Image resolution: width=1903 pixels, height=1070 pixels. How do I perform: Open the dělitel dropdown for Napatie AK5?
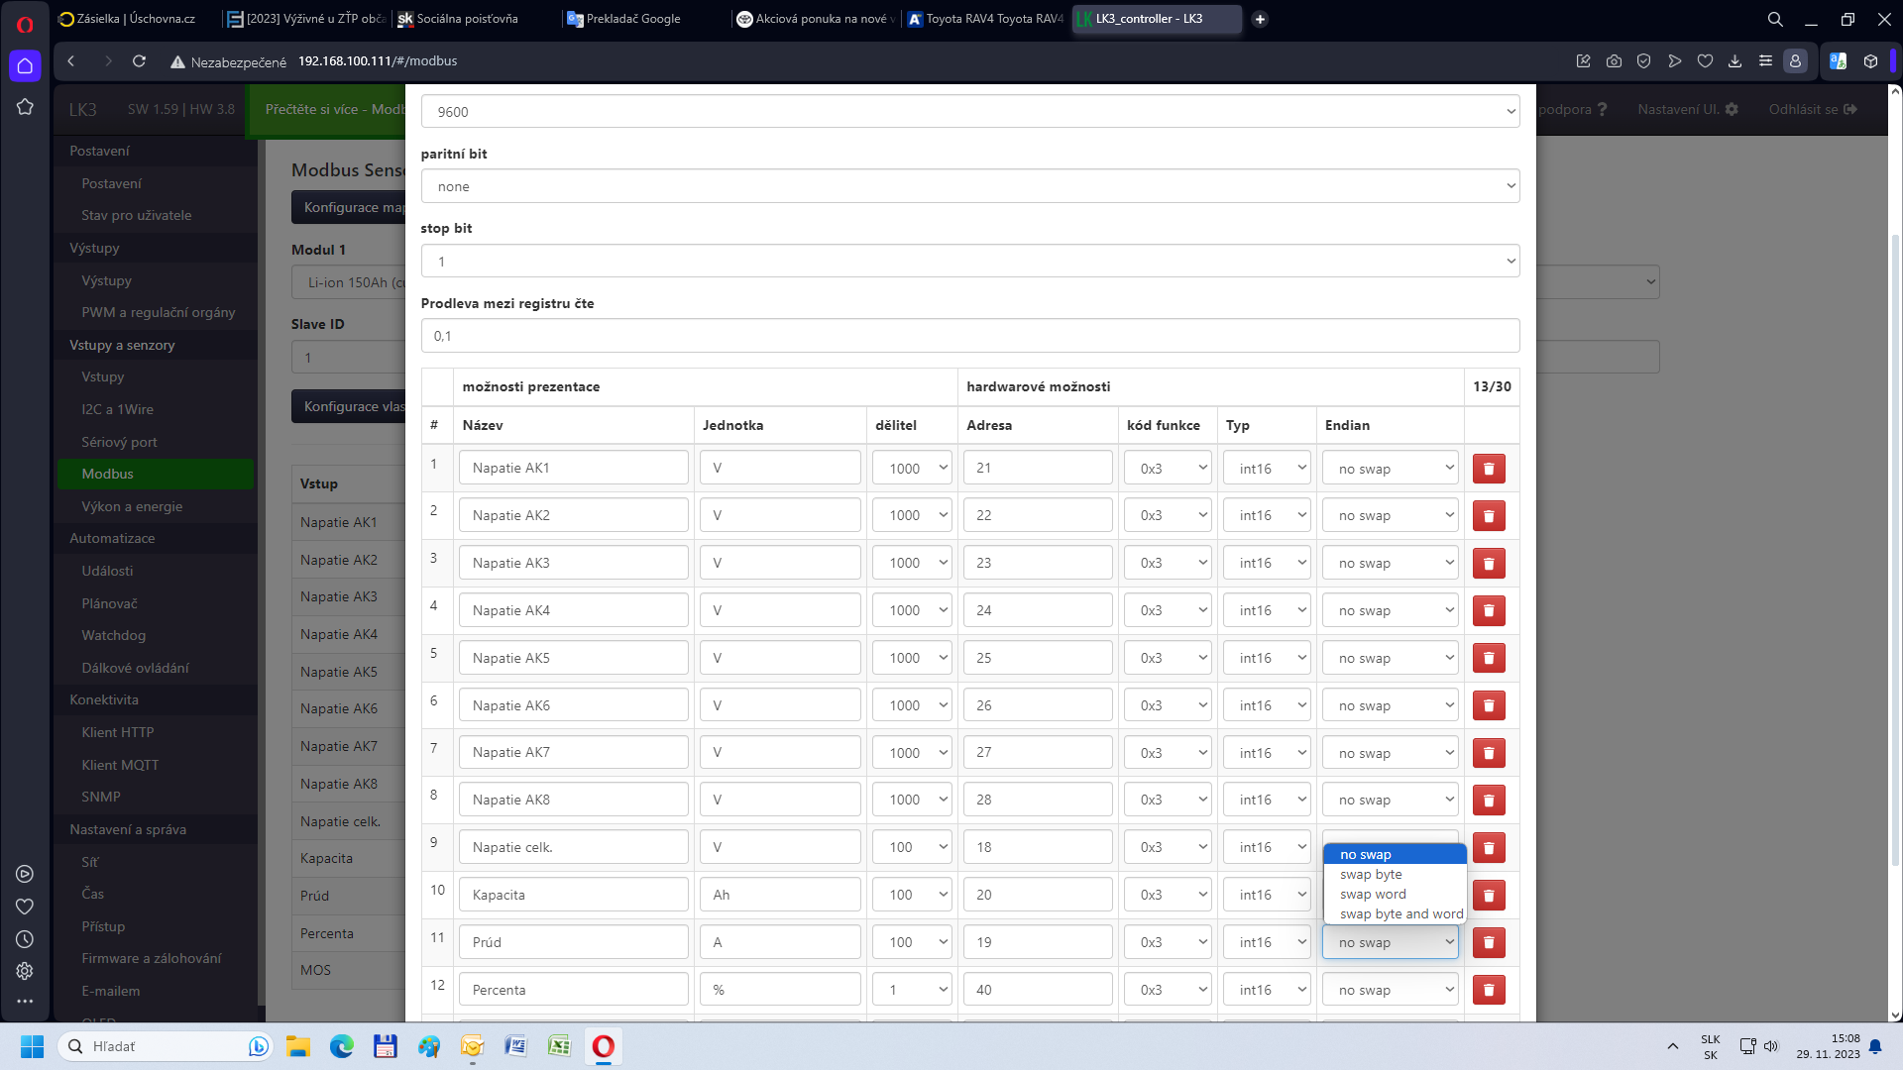pos(912,658)
